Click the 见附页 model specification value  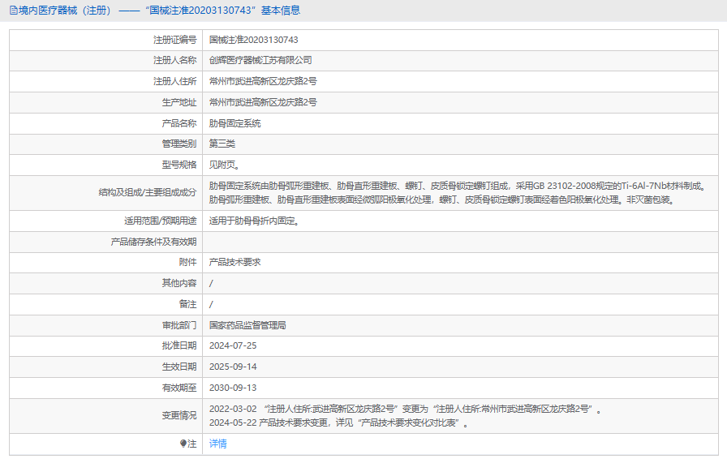[x=224, y=165]
